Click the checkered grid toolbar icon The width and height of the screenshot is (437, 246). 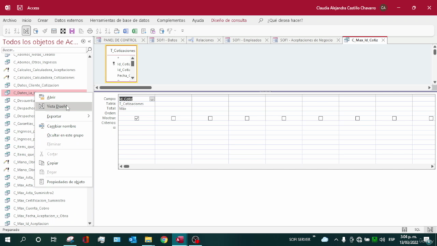point(63,31)
